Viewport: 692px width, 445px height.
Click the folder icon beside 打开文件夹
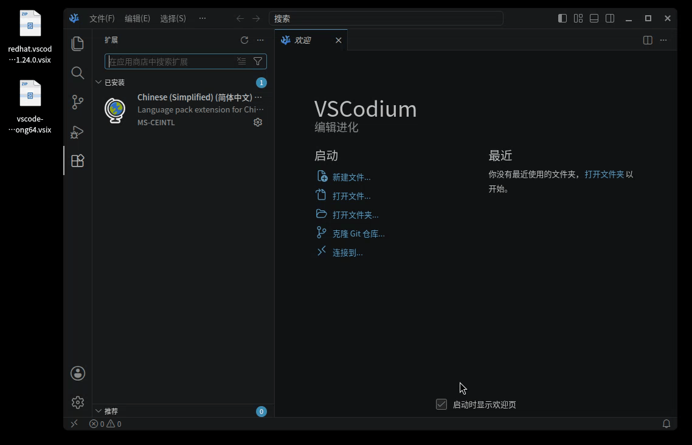click(321, 214)
